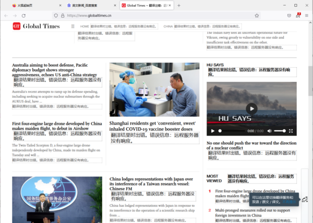Screen dimensions: 313x223
Task: Open the four-engine large drone article headline
Action: click(57, 126)
